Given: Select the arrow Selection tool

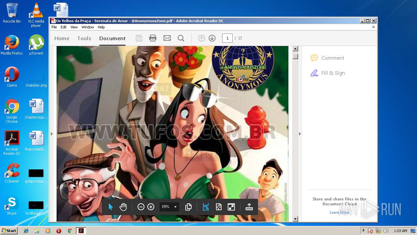Looking at the screenshot, I should (x=110, y=207).
